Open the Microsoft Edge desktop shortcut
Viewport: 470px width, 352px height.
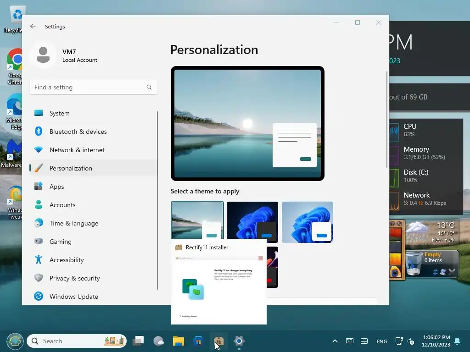point(13,112)
